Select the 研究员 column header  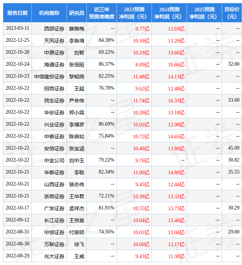[x=77, y=13]
